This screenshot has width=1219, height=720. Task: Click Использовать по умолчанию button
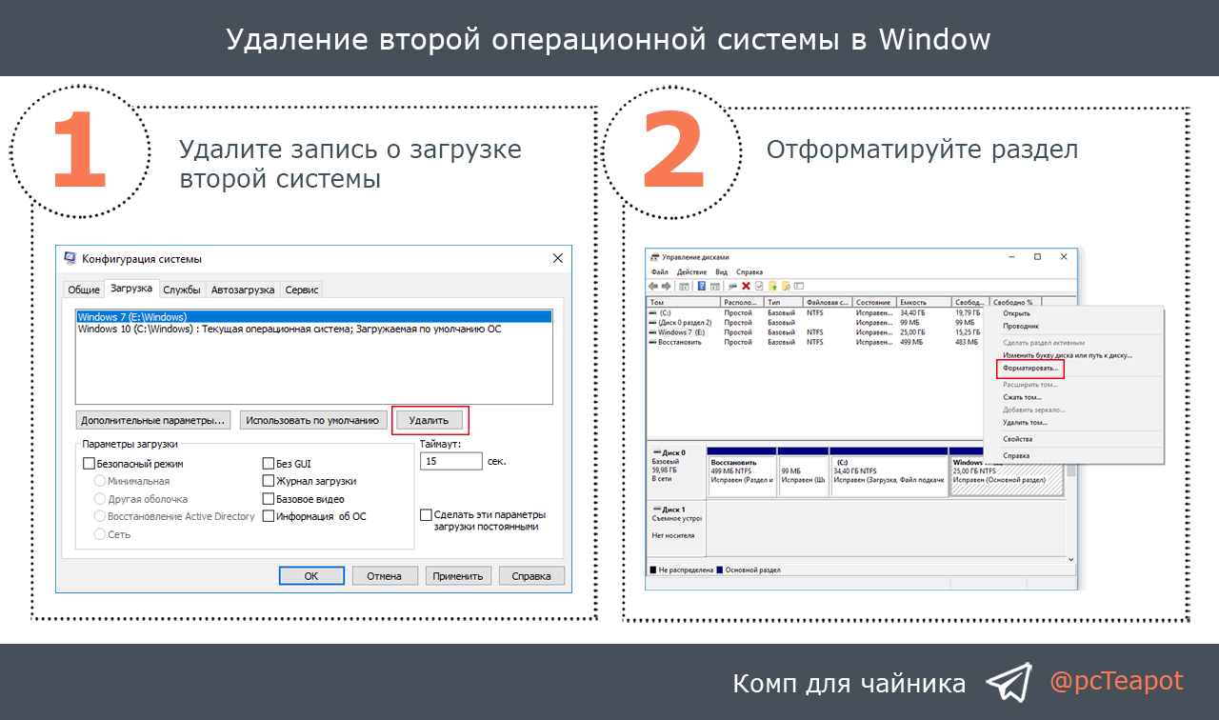[313, 420]
